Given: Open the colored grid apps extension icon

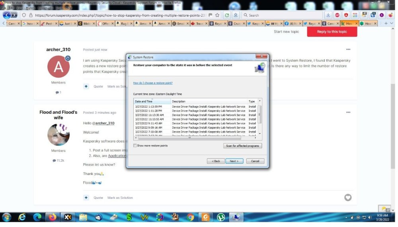Looking at the screenshot, I should click(355, 15).
